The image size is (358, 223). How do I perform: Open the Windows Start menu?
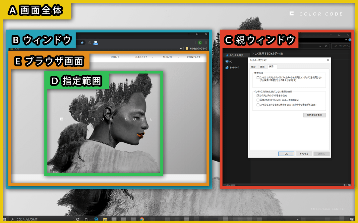click(5, 219)
